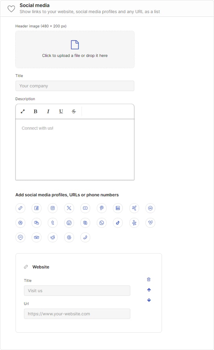Add a phone number entry
214x350 pixels.
coord(85,237)
